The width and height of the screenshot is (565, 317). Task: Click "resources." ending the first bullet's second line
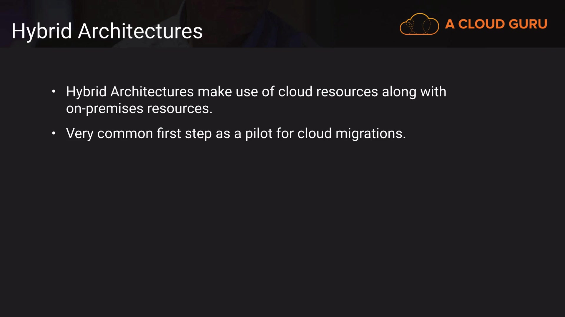[180, 109]
